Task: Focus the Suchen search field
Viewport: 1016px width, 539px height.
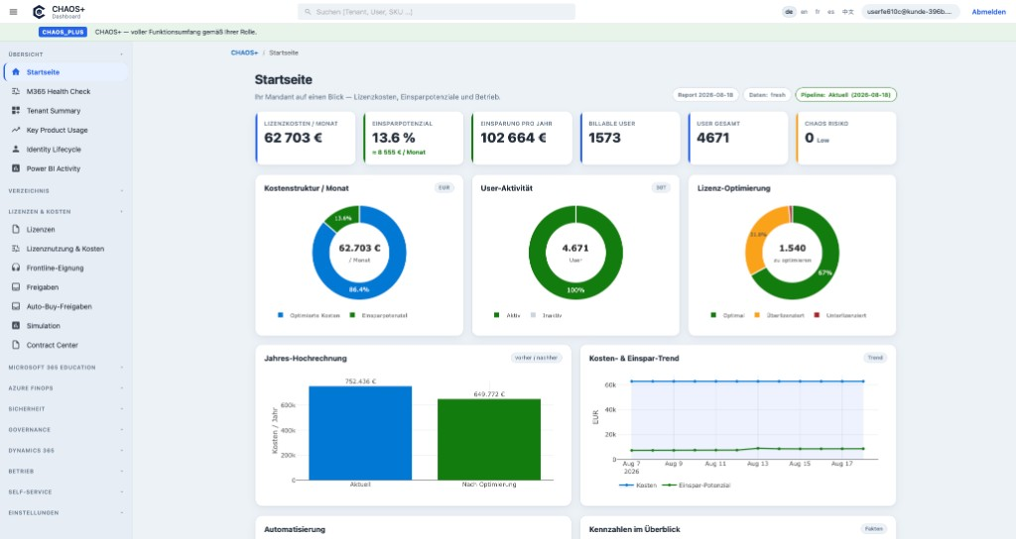Action: click(x=437, y=12)
